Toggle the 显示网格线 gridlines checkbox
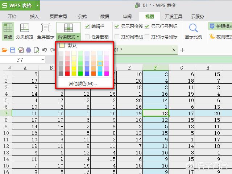Viewport: 232px width, 174px height. 117,26
